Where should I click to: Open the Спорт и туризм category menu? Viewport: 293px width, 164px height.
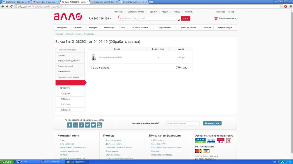click(x=164, y=27)
